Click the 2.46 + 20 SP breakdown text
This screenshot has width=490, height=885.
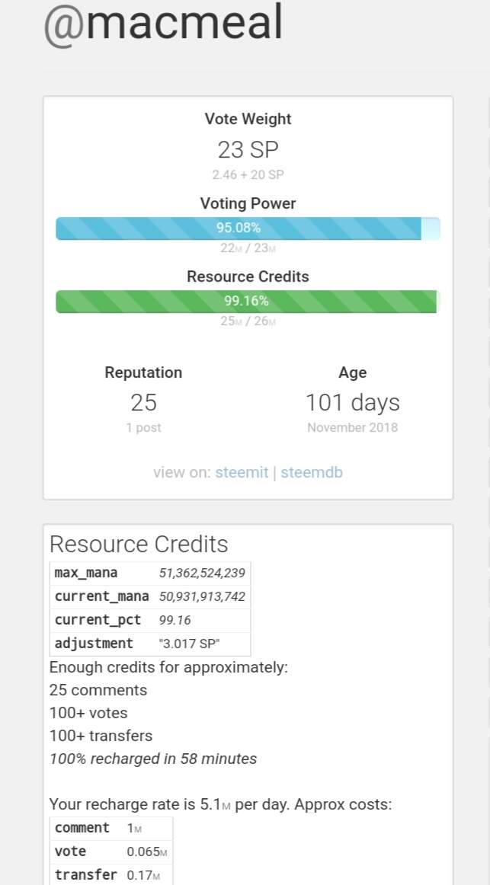click(x=248, y=174)
